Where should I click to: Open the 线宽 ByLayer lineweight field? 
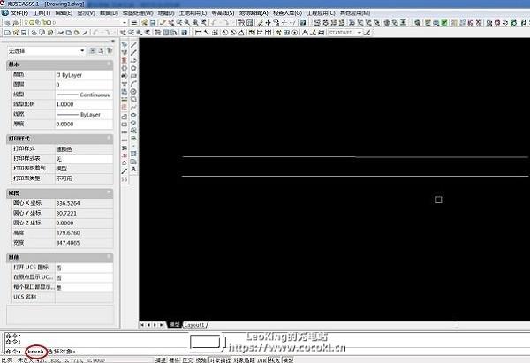pyautogui.click(x=84, y=115)
